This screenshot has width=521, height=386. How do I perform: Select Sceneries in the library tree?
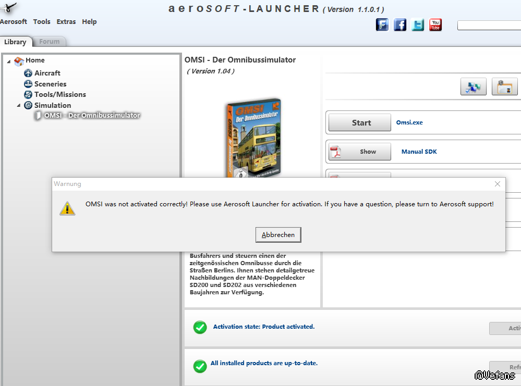pos(50,84)
